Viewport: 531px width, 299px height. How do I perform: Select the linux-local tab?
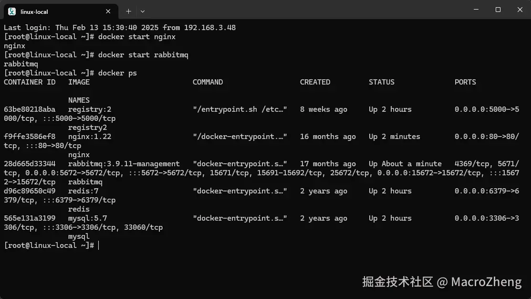coord(61,11)
